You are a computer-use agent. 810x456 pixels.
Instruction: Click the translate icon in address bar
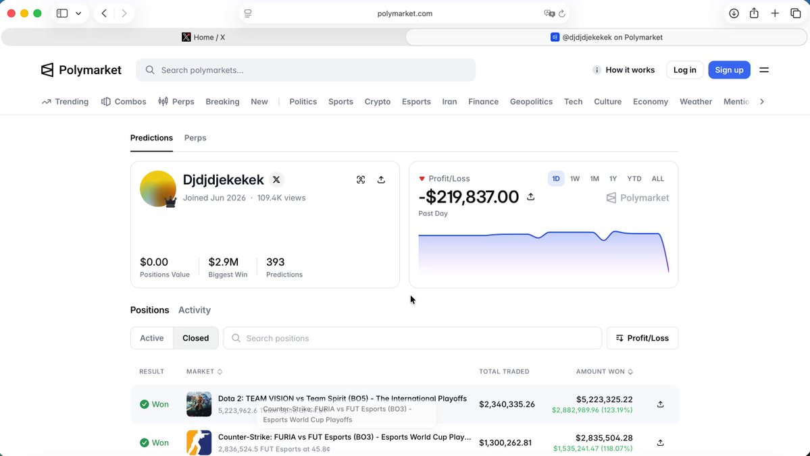click(549, 13)
